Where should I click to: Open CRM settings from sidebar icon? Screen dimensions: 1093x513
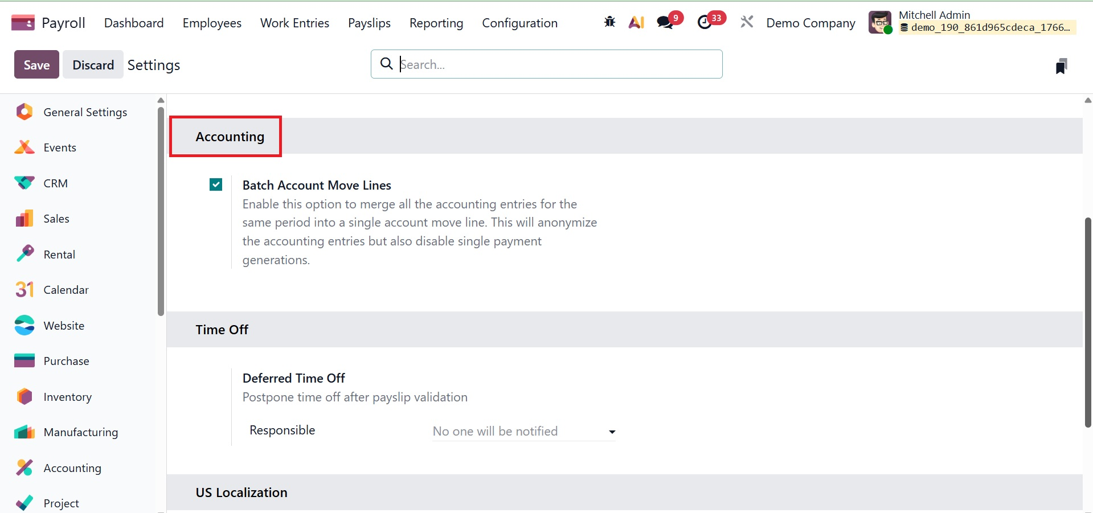24,183
